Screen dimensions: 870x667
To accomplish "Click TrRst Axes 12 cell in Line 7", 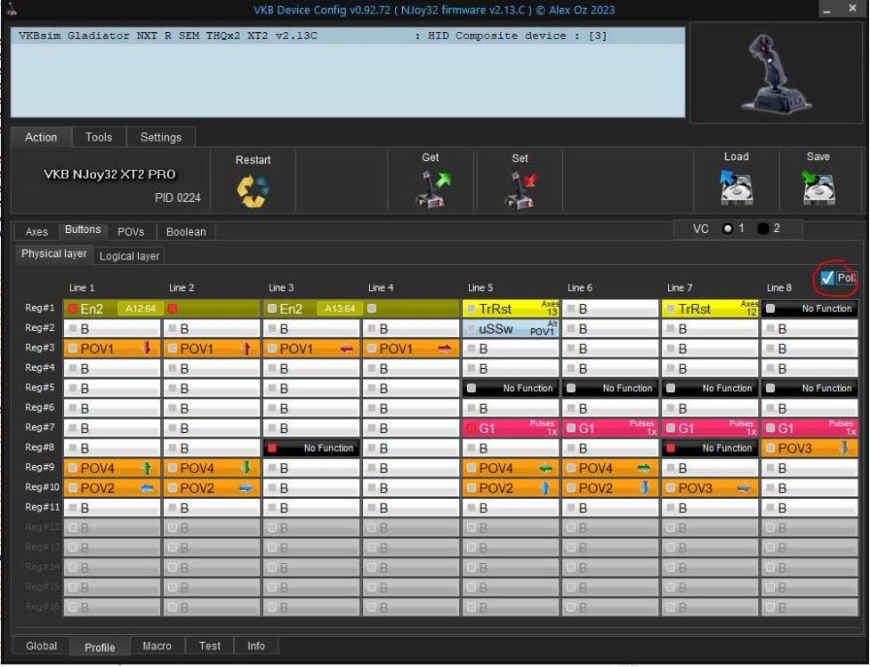I will pyautogui.click(x=710, y=309).
